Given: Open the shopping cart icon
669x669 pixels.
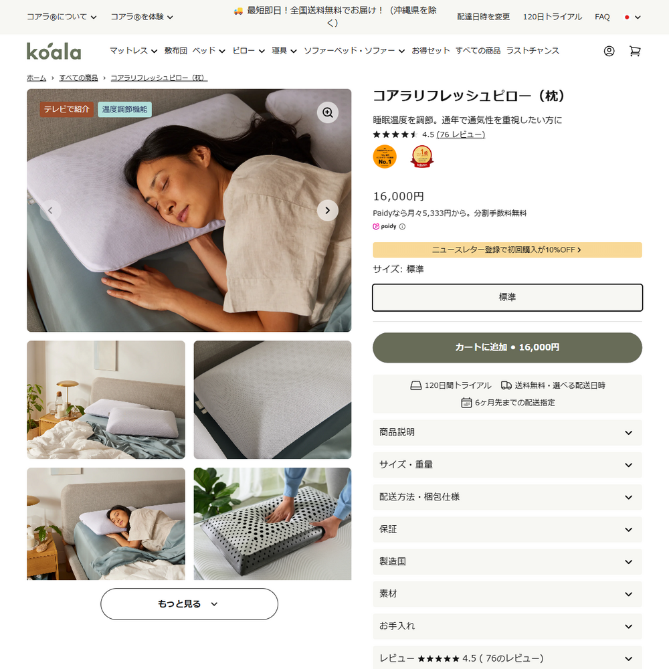Looking at the screenshot, I should point(635,52).
